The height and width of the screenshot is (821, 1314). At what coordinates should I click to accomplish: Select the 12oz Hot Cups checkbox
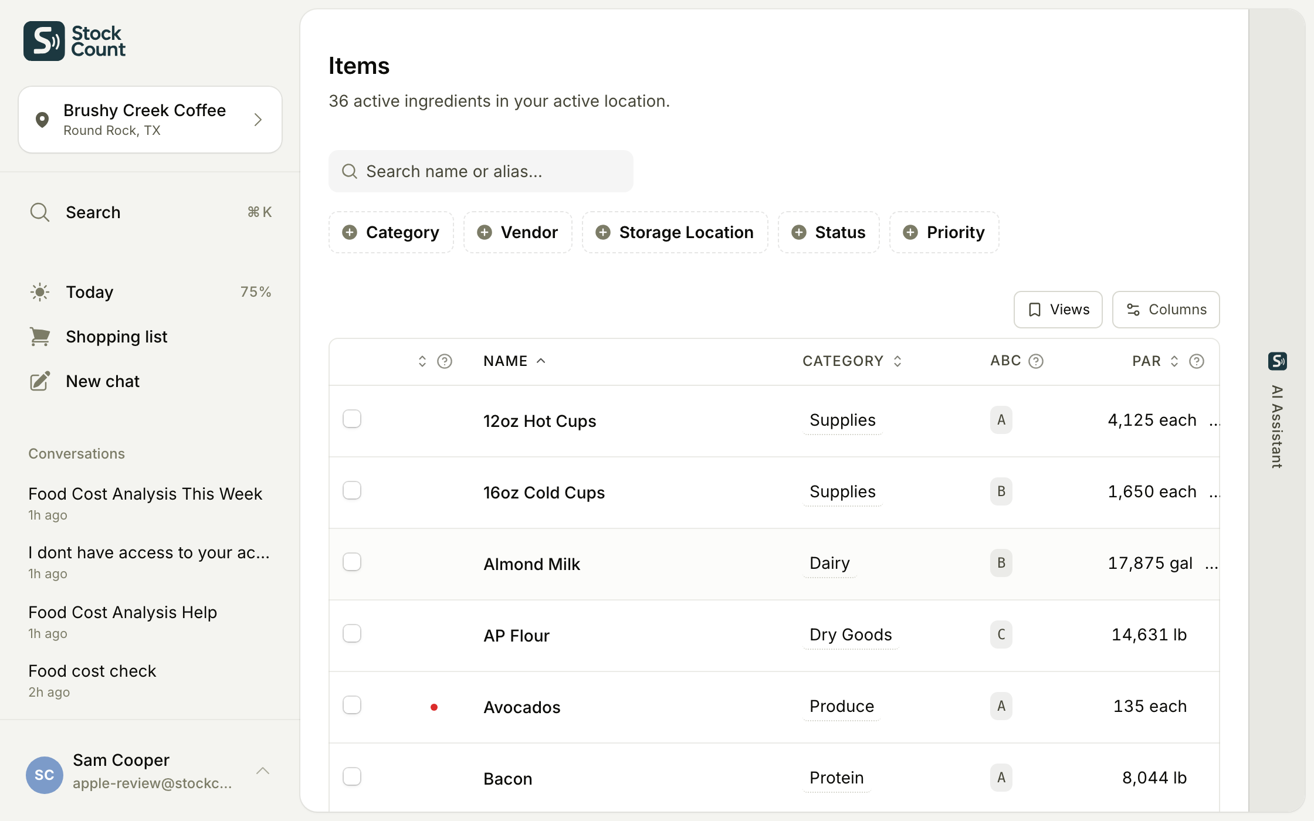tap(352, 419)
